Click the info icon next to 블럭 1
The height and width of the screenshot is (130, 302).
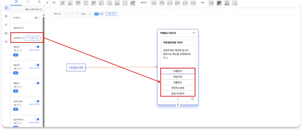60,14
